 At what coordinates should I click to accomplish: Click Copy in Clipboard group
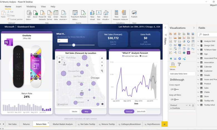coord(11,15)
